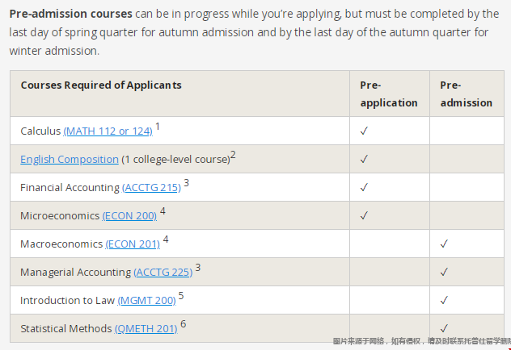
Task: Click the Managerial Accounting pre-admission checkmark
Action: (x=444, y=272)
